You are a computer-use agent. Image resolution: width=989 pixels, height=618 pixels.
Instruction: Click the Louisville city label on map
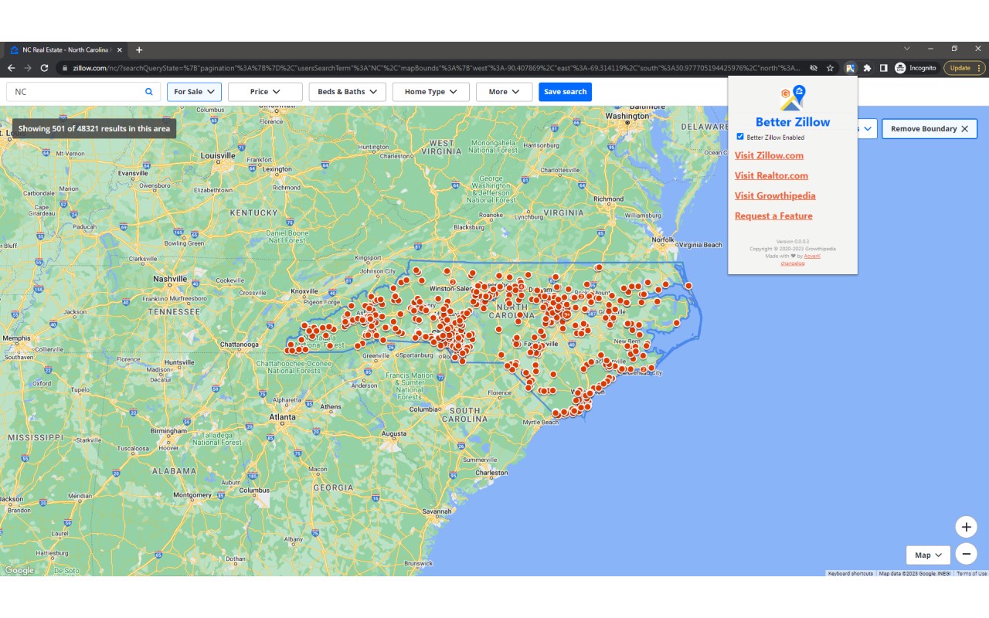[x=217, y=155]
